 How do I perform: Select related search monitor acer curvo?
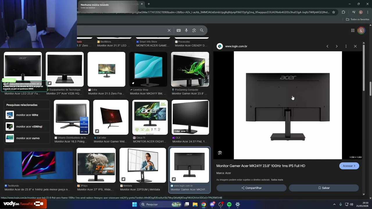pyautogui.click(x=27, y=138)
